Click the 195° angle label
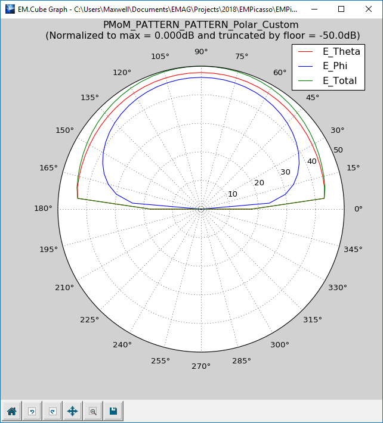 [x=48, y=249]
